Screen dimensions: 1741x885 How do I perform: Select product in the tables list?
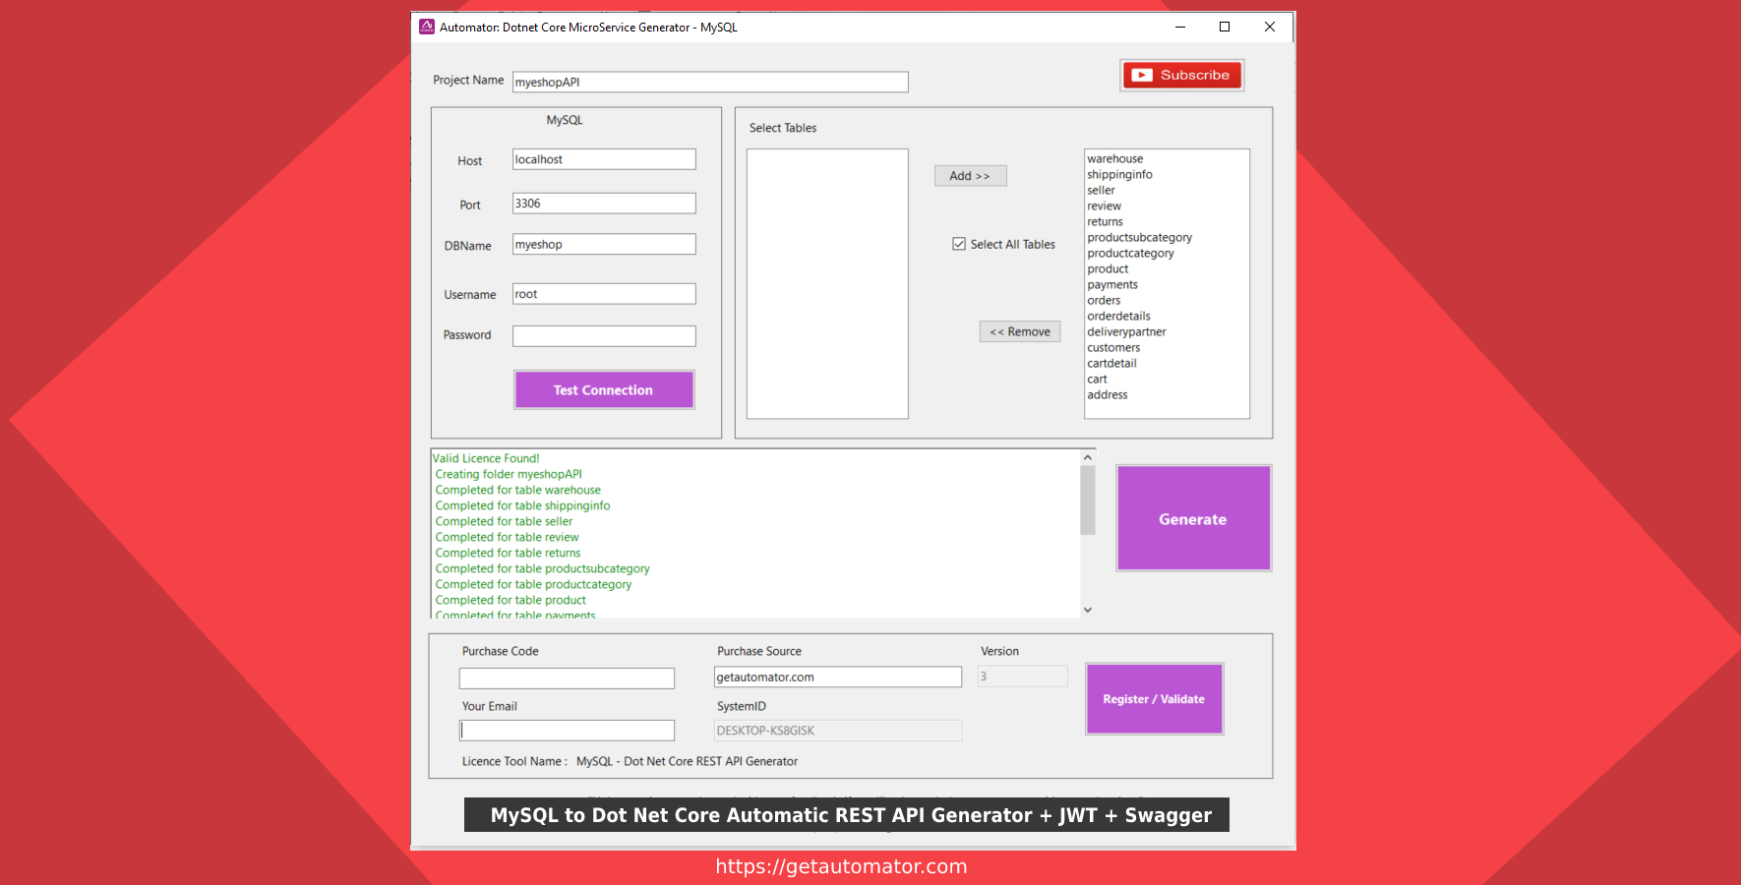pyautogui.click(x=1108, y=268)
